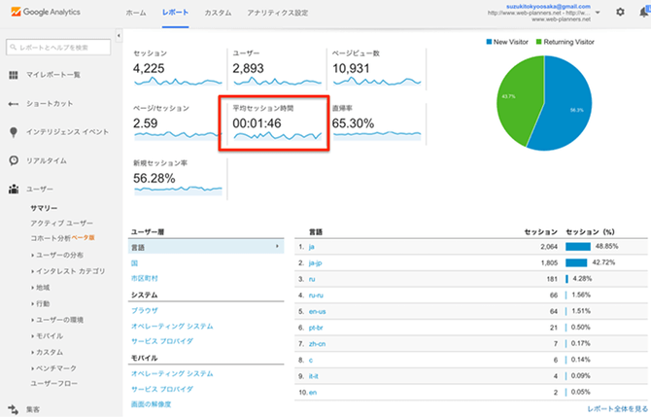Open account selector dropdown arrow
Screen dimensions: 651x417
(x=595, y=13)
